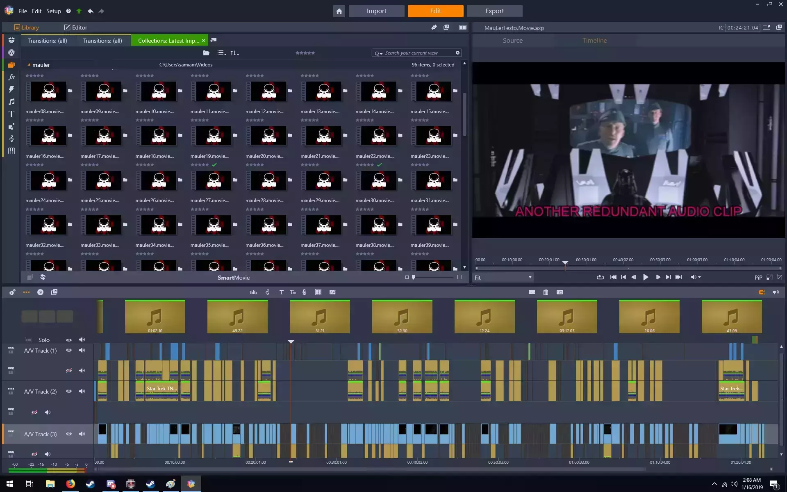
Task: Toggle visibility eye for A/V Track (2)
Action: coord(69,391)
